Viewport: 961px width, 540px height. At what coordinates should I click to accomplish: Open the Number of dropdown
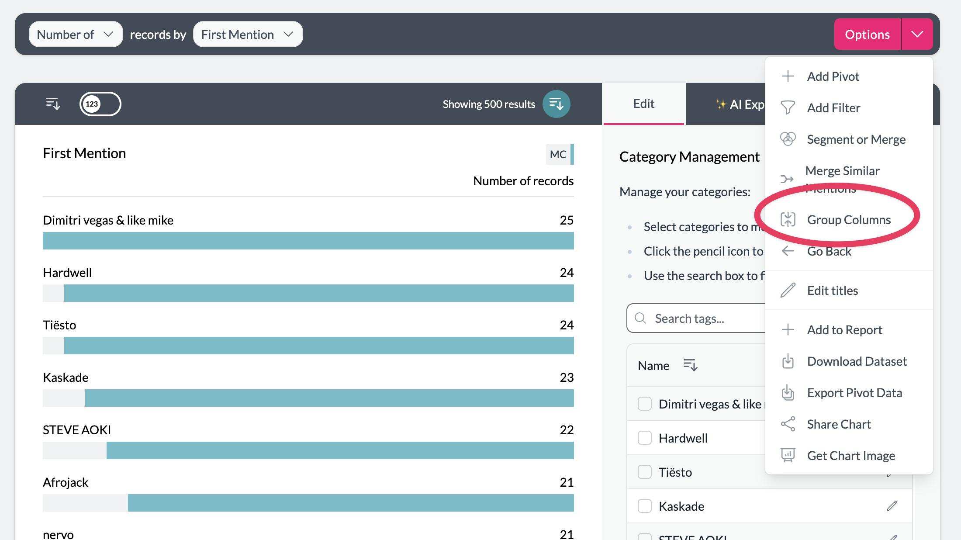tap(76, 35)
